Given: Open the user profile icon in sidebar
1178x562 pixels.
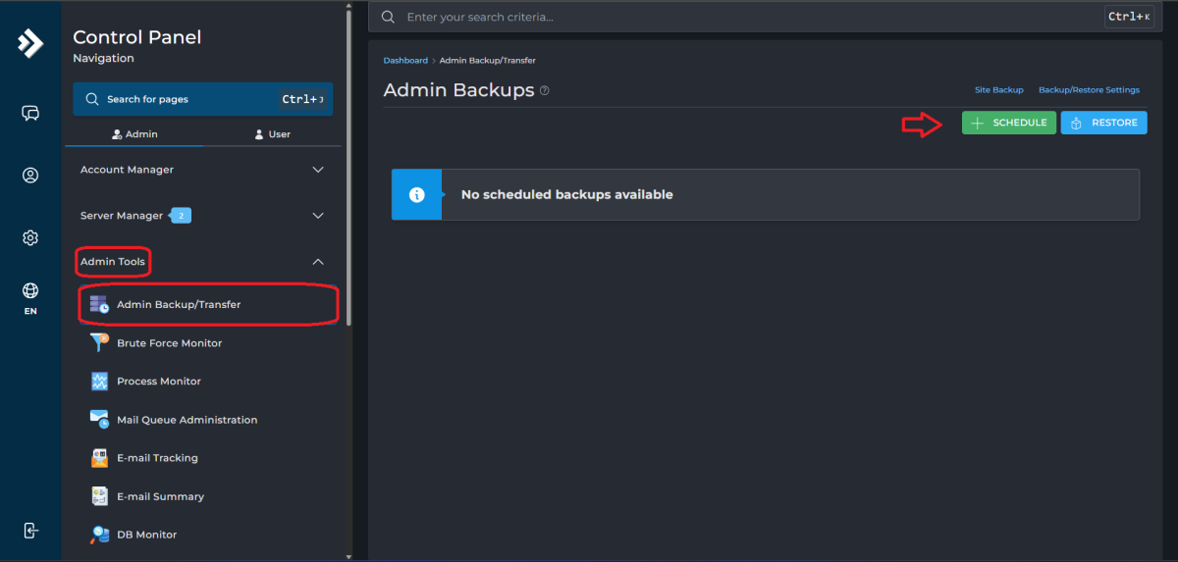Looking at the screenshot, I should [30, 176].
